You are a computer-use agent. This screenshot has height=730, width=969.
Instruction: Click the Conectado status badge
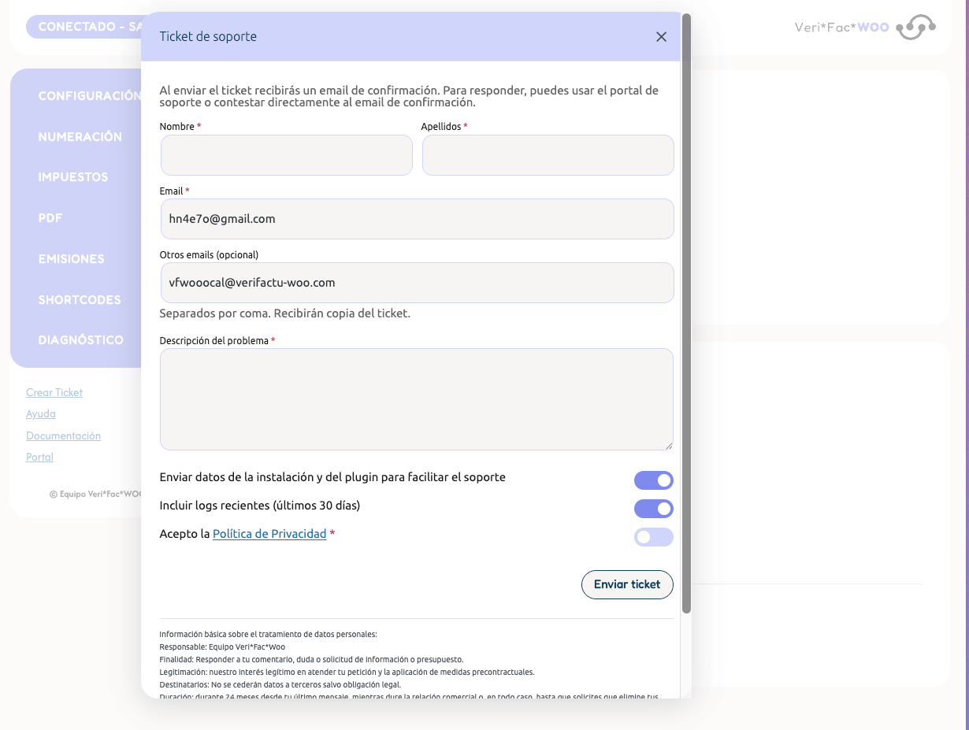[x=84, y=27]
